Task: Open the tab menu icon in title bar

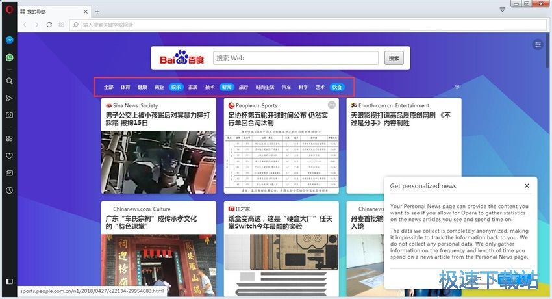Action: click(503, 10)
